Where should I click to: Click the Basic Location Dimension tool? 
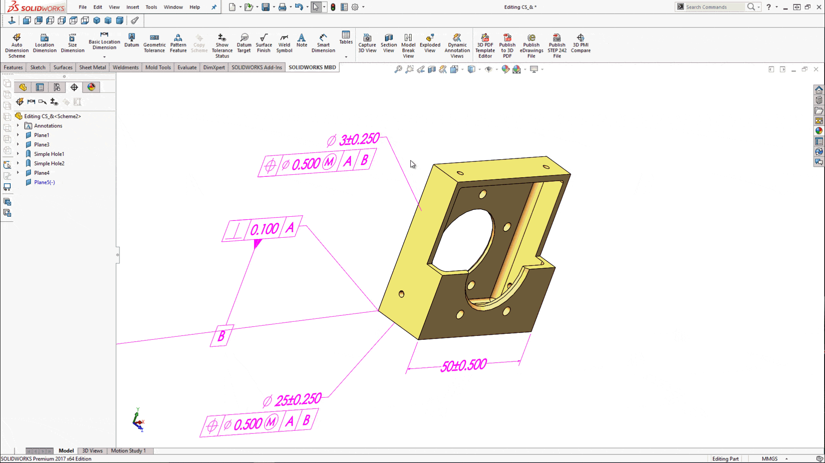(104, 40)
